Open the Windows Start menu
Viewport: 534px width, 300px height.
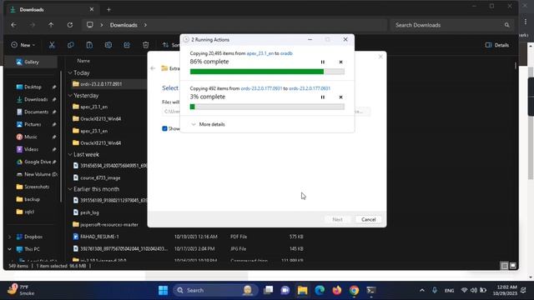[x=164, y=290]
